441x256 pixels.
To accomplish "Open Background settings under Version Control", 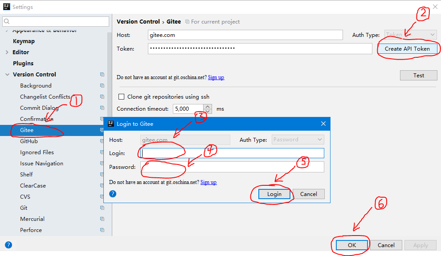I will click(x=36, y=86).
